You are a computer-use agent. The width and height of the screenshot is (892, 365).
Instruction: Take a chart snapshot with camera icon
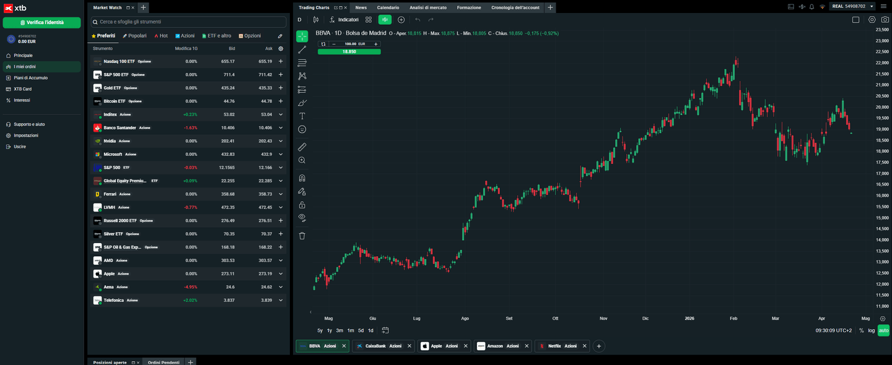click(x=885, y=20)
